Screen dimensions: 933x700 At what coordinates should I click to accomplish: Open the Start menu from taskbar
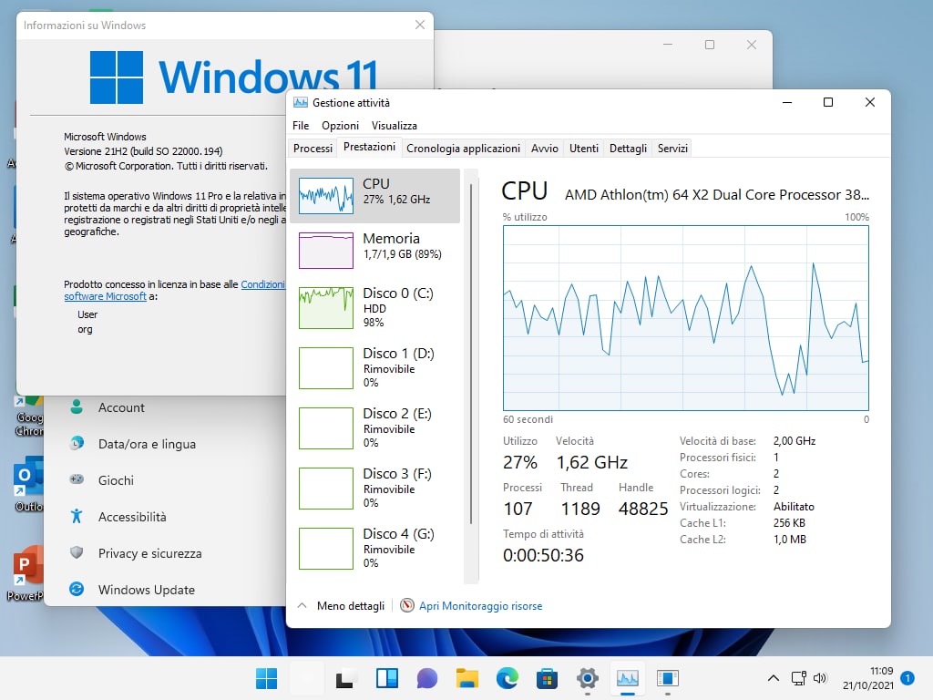(x=267, y=678)
